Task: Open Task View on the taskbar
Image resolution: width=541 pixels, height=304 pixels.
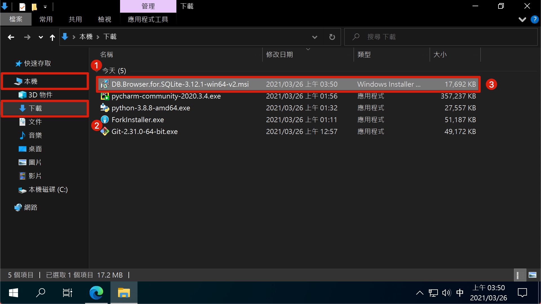Action: pyautogui.click(x=68, y=293)
